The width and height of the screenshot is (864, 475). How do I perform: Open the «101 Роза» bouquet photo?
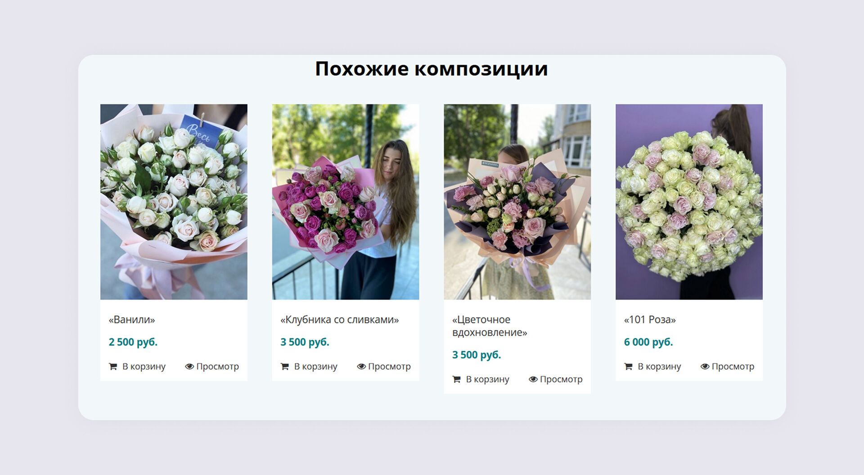pos(689,202)
